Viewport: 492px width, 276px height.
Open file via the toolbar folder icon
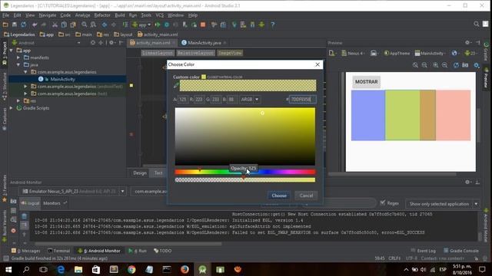pos(5,25)
